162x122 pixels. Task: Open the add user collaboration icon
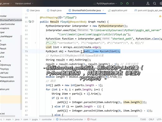pyautogui.click(x=148, y=3)
